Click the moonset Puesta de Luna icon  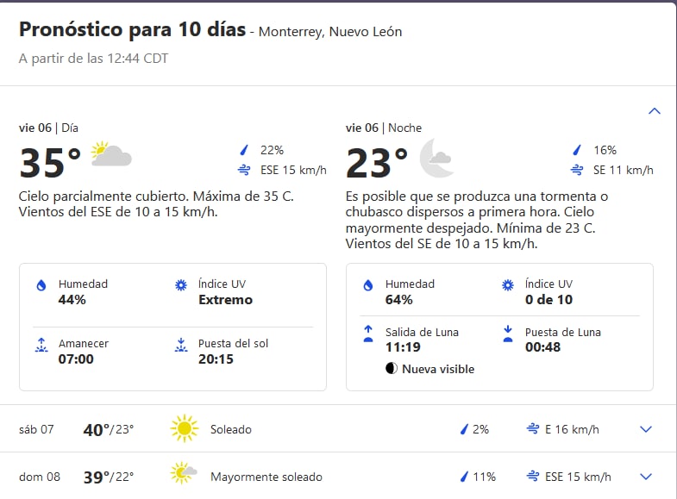(x=508, y=334)
